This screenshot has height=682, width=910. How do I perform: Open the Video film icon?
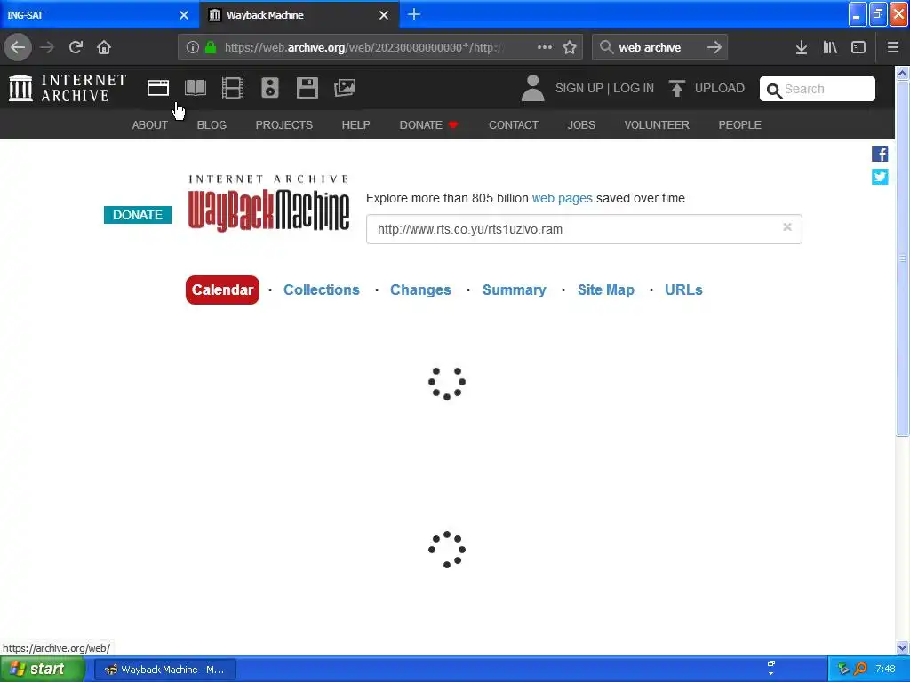(x=233, y=88)
